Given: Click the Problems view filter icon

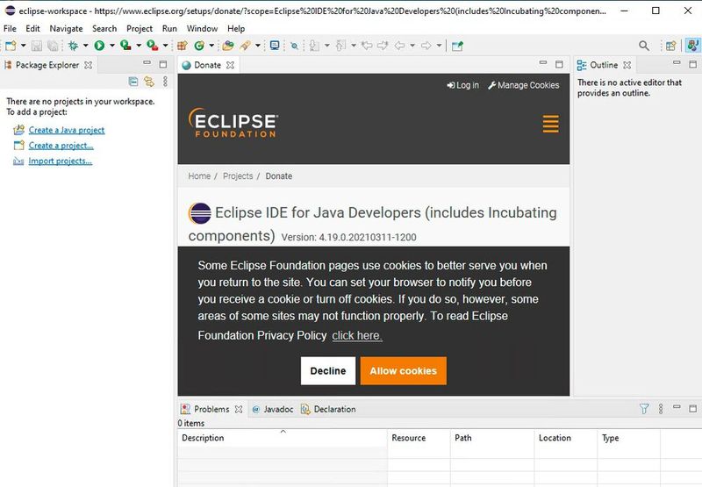Looking at the screenshot, I should (644, 409).
